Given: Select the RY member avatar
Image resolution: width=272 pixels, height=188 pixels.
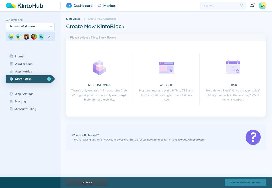Looking at the screenshot, I should point(19,37).
